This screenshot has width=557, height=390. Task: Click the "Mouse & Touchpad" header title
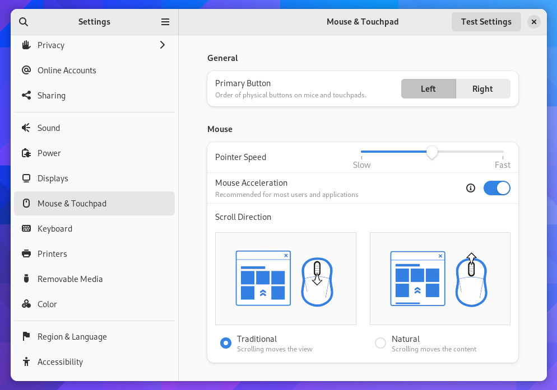(363, 22)
